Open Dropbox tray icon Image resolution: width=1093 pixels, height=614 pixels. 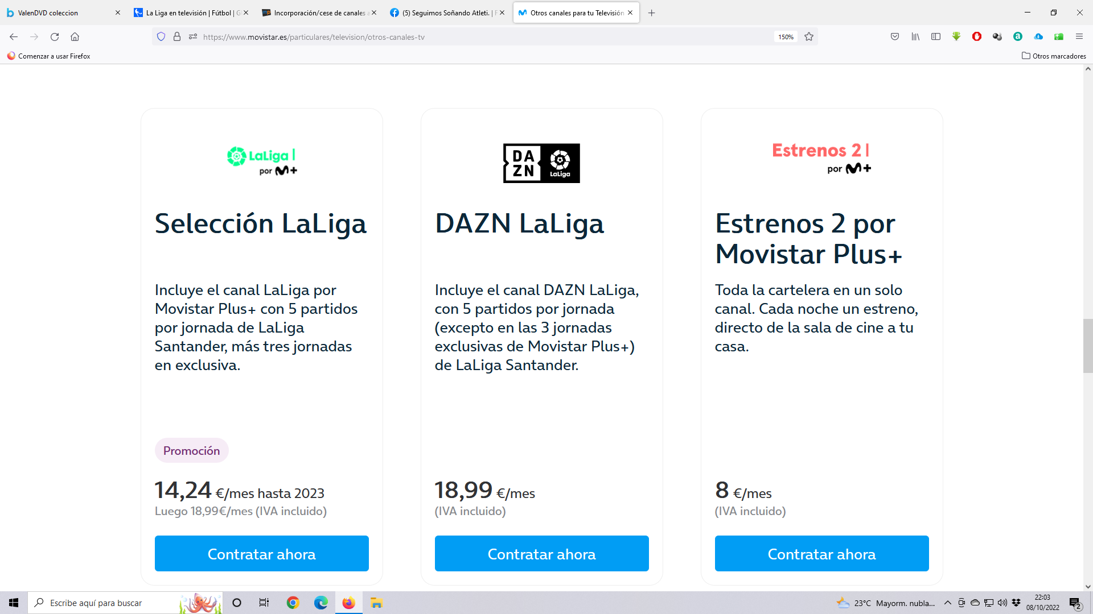point(1016,603)
